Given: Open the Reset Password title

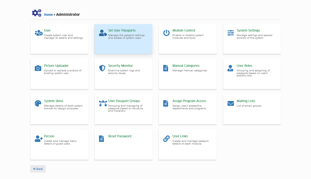Looking at the screenshot, I should 120,136.
